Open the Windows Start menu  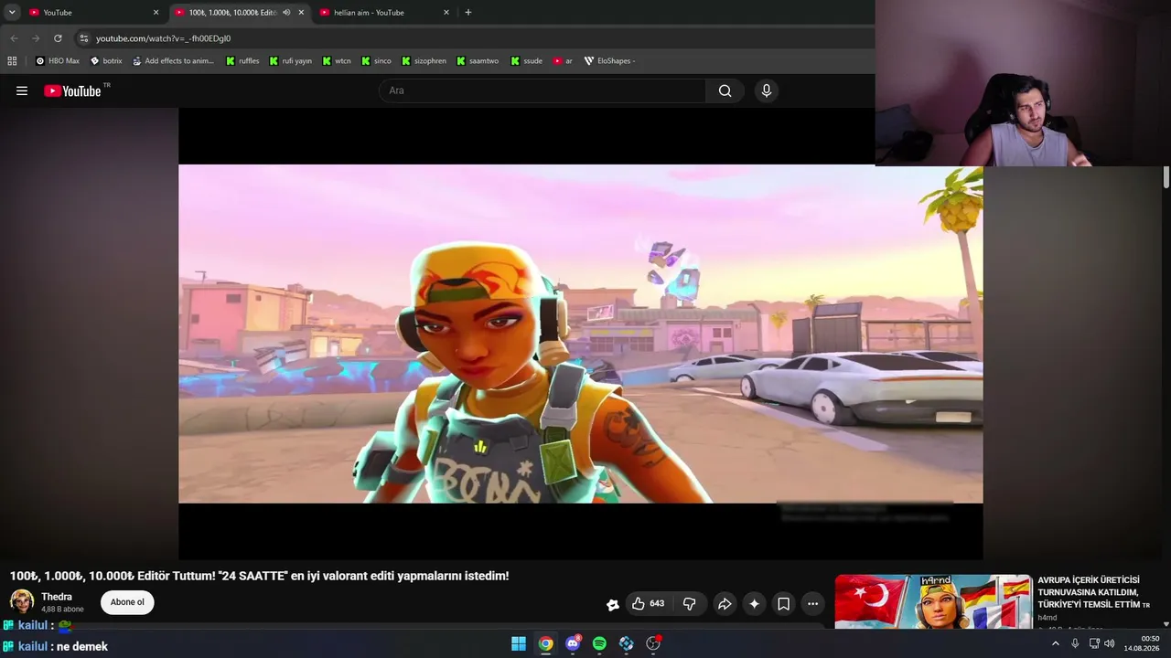[x=519, y=643]
